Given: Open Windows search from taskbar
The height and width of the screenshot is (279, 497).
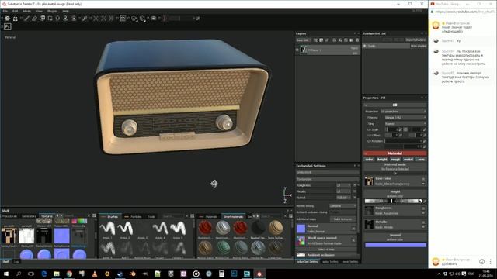Looking at the screenshot, I should click(19, 274).
